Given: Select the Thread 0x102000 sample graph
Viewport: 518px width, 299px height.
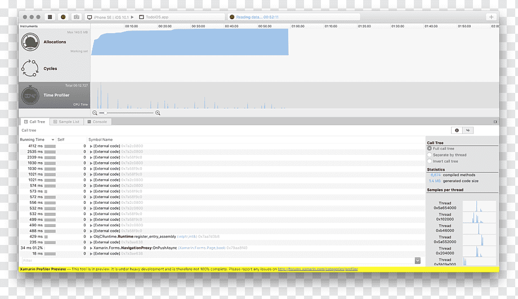Looking at the screenshot, I should [479, 217].
